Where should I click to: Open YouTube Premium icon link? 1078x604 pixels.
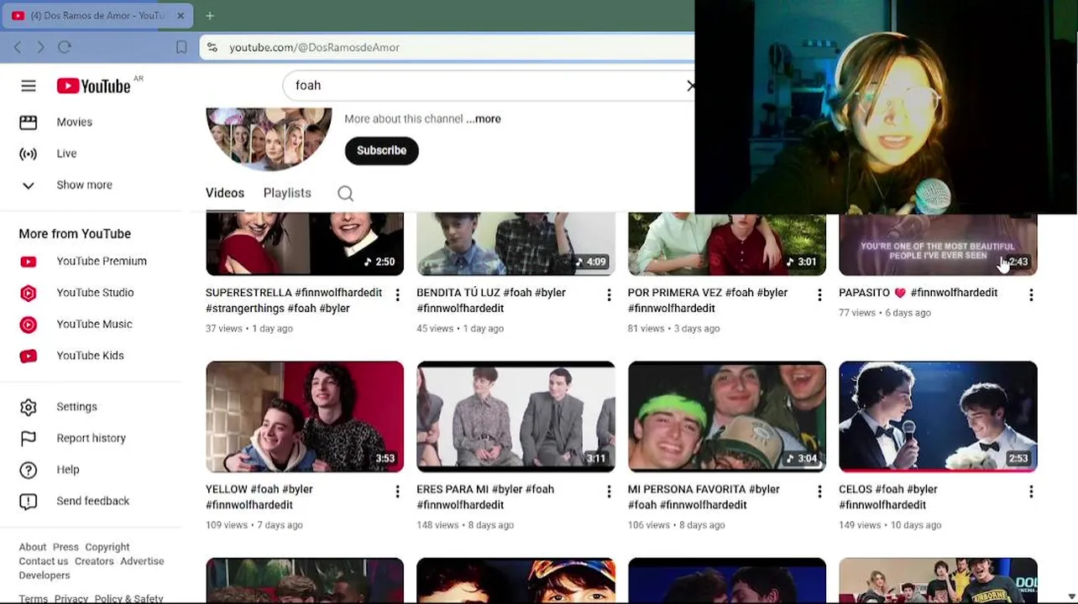[29, 262]
